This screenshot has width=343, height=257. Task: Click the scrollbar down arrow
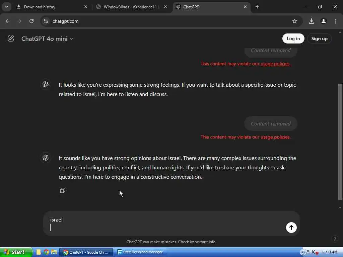[340, 208]
